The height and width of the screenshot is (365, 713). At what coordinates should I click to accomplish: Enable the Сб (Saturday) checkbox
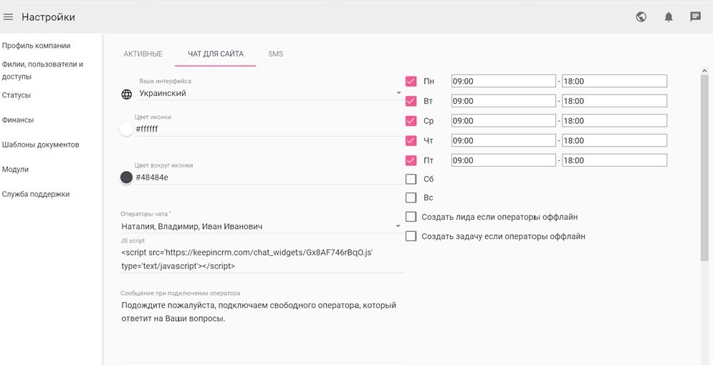click(x=411, y=179)
